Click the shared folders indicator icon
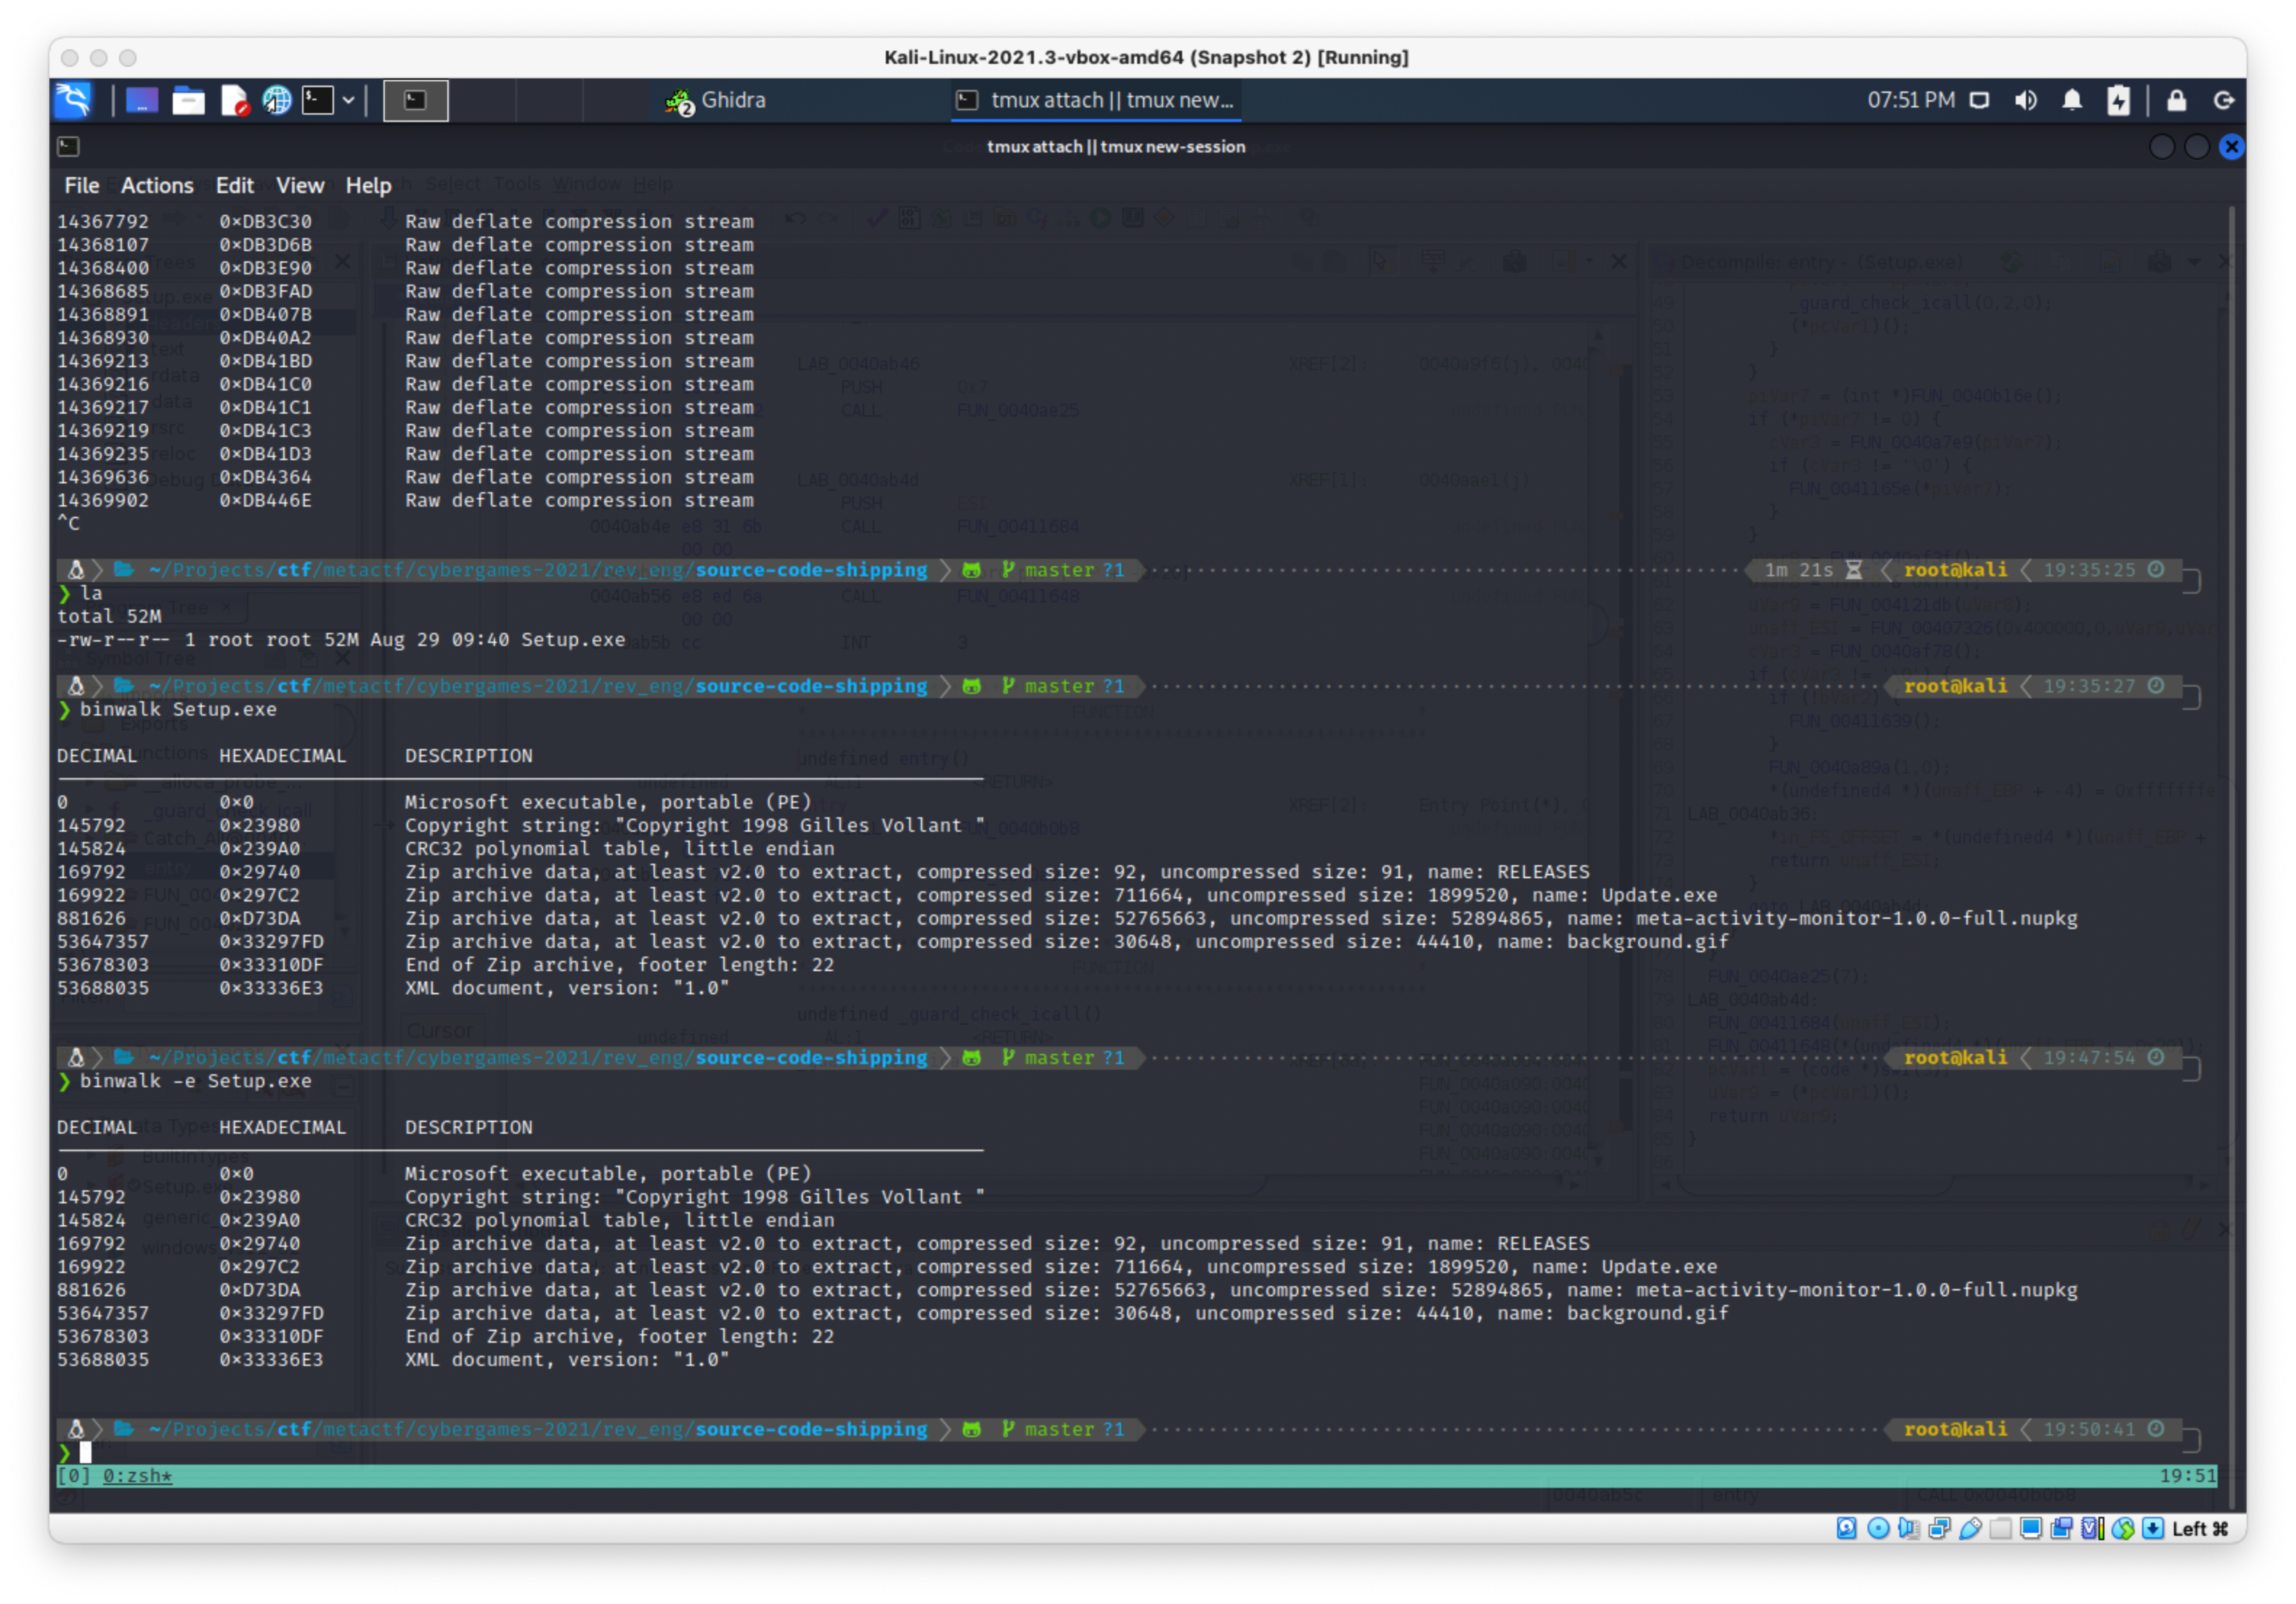This screenshot has width=2296, height=1604. click(2001, 1528)
